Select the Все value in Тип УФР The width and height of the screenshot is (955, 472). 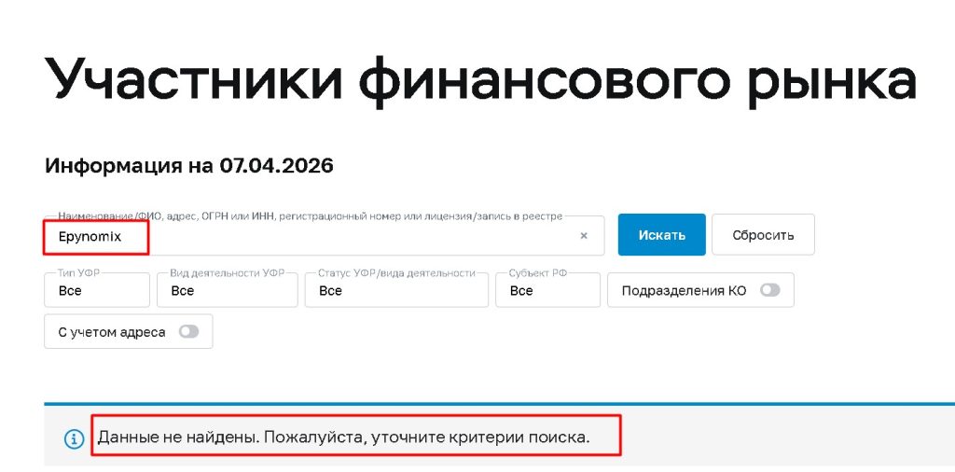coord(70,291)
